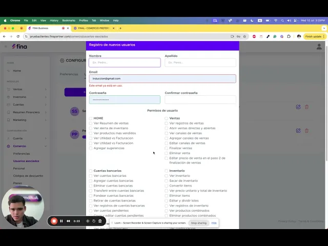
Task: Check Agregar sugerencias checkbox
Action: tap(91, 148)
